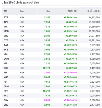
Task: Open the STB stock ticker link
Action: pos(6,17)
